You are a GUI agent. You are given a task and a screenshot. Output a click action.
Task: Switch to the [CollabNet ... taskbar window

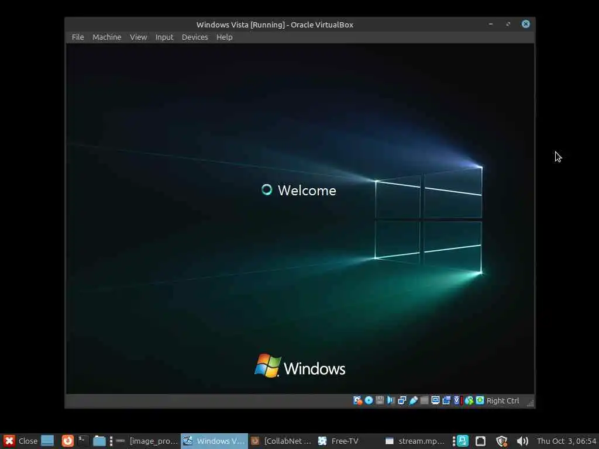[281, 441]
